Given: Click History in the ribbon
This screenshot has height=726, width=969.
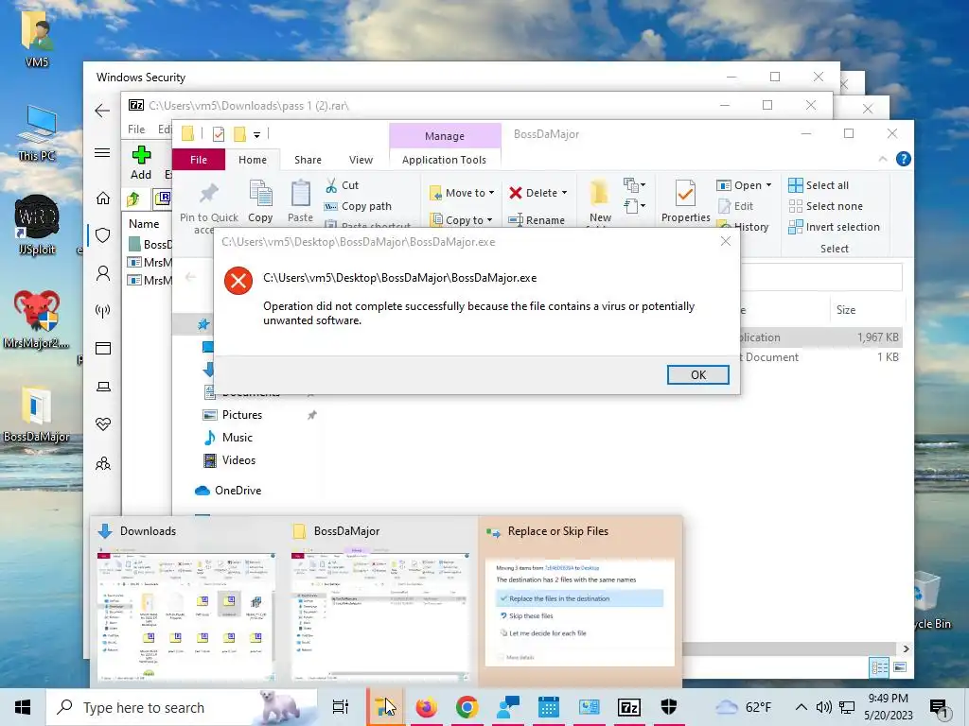Looking at the screenshot, I should (x=744, y=227).
